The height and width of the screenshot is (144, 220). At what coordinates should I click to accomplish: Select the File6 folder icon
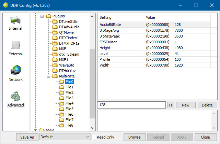tap(61, 114)
